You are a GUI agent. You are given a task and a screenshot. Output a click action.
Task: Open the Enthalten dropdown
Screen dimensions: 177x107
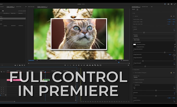(x=154, y=77)
